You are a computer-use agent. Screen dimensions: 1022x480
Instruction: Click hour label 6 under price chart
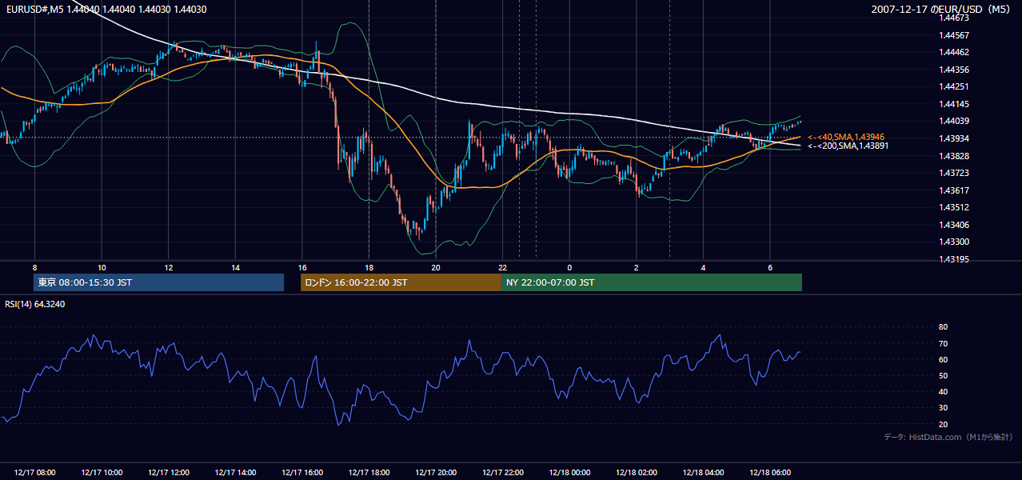(x=770, y=266)
